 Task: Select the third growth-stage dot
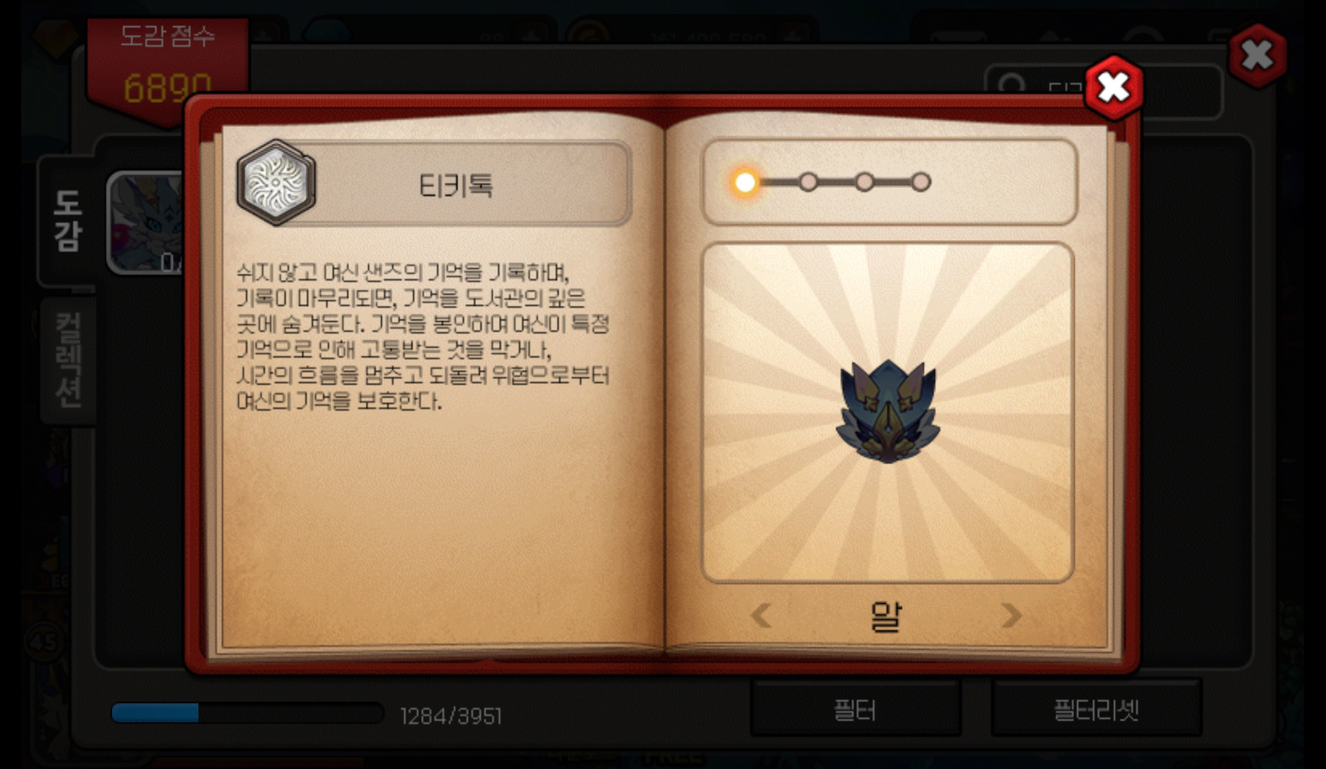pos(864,182)
